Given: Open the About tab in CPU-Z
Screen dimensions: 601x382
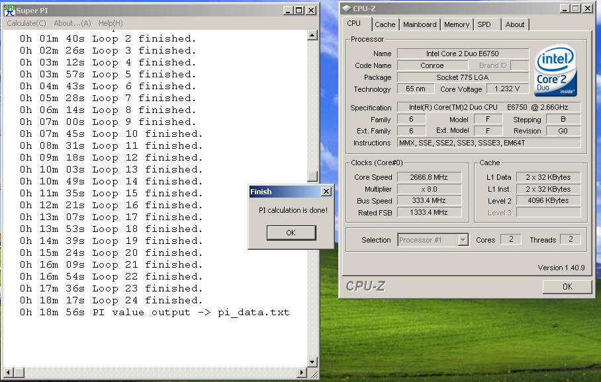Looking at the screenshot, I should coord(515,24).
